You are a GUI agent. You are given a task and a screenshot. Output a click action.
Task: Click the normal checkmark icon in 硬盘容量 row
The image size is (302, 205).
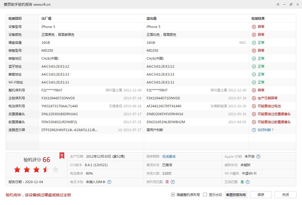tap(254, 43)
